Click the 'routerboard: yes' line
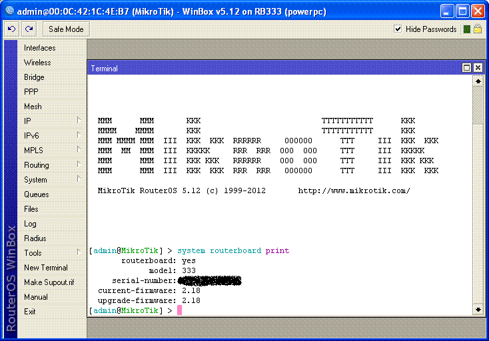This screenshot has height=341, width=489. [159, 260]
